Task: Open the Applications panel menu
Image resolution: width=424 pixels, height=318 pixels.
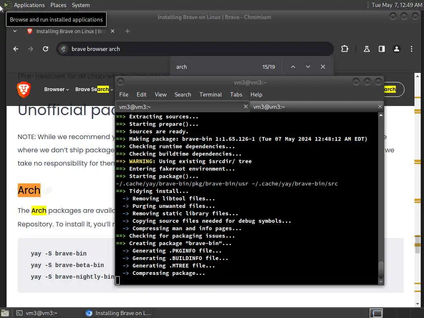Action: pyautogui.click(x=29, y=5)
